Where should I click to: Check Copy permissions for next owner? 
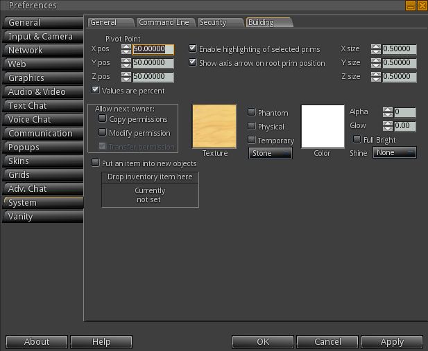[x=103, y=119]
